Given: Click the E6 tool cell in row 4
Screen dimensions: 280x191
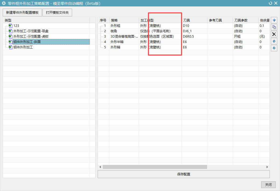Looking at the screenshot, I should tap(194, 42).
